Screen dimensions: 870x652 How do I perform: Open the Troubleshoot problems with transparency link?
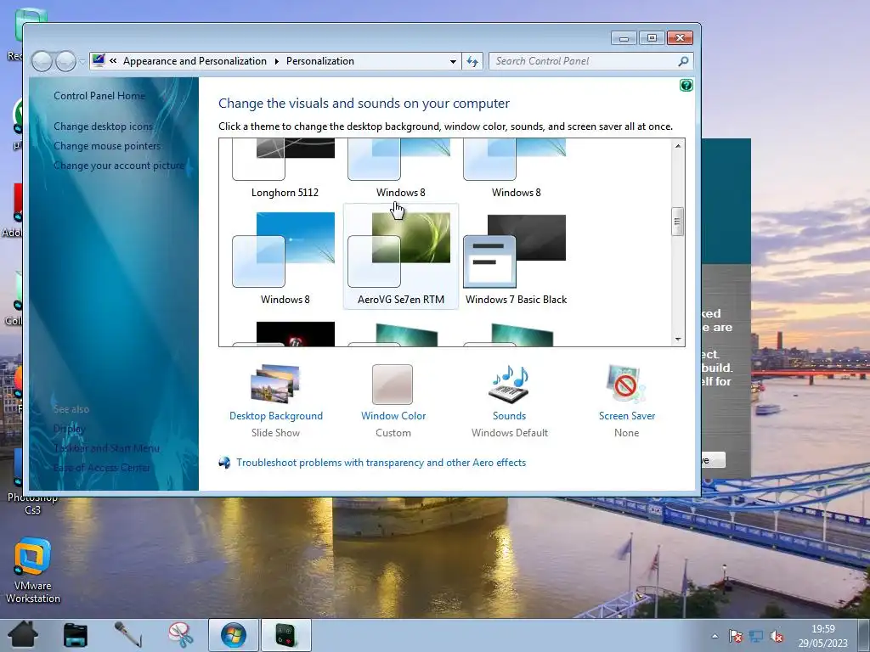coord(381,463)
